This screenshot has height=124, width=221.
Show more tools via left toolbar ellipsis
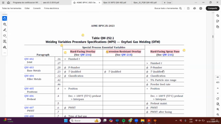(4, 53)
